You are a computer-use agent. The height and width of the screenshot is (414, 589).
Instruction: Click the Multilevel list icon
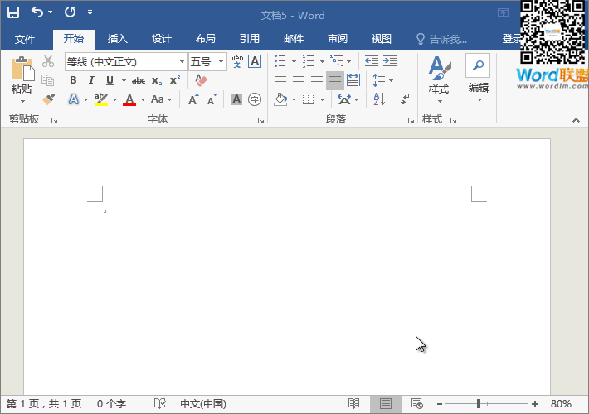[x=337, y=60]
